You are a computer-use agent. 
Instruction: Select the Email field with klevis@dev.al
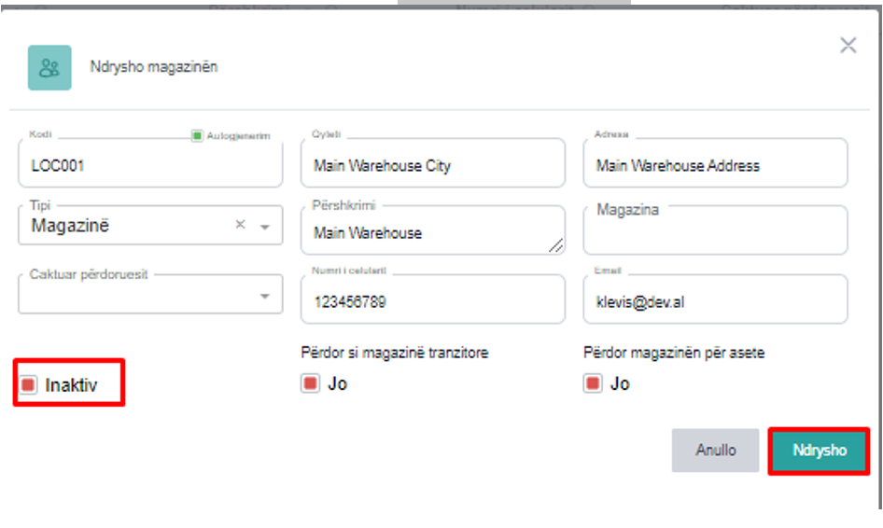click(715, 301)
